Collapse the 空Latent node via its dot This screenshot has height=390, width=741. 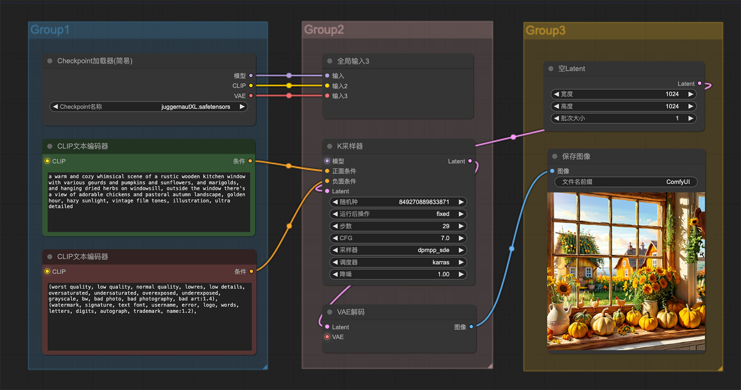tap(551, 69)
